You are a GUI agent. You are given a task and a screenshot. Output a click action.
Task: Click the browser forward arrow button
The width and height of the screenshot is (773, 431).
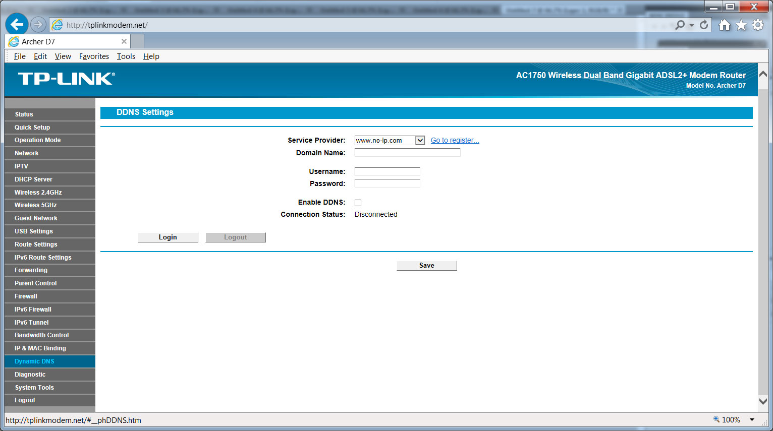coord(38,24)
